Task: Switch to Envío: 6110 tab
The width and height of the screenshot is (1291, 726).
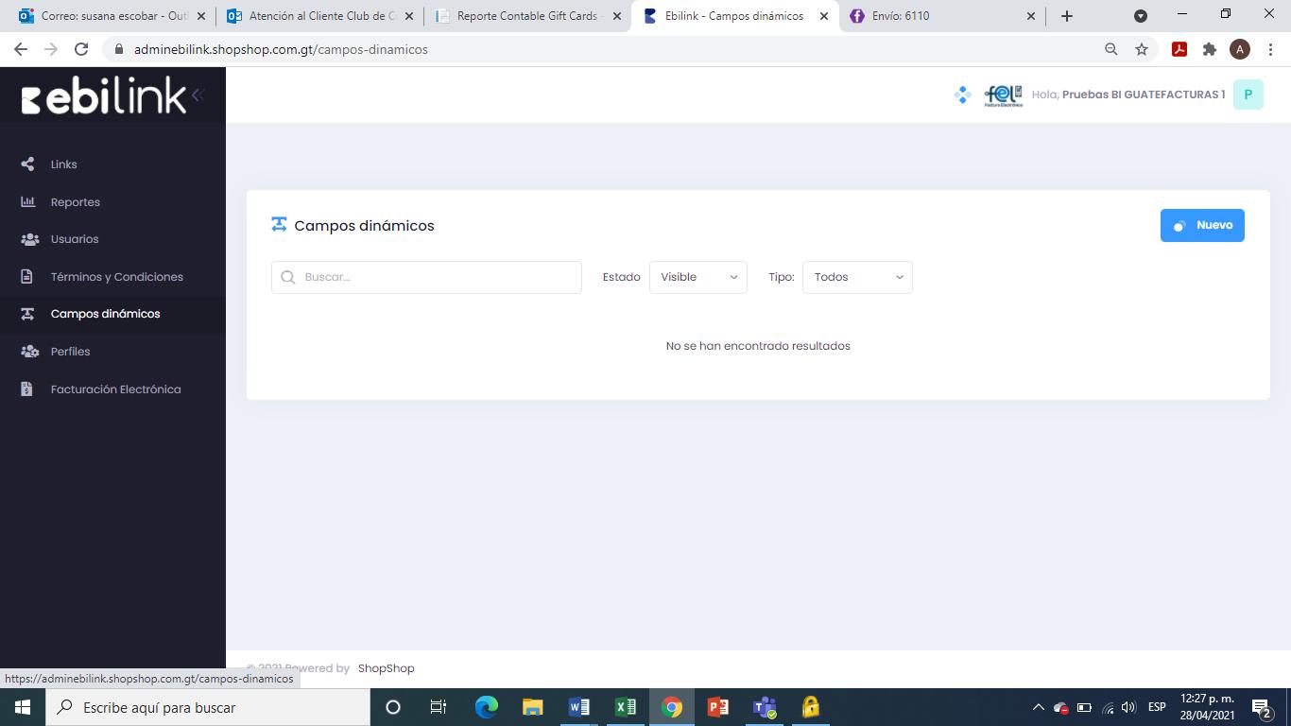Action: coord(943,16)
